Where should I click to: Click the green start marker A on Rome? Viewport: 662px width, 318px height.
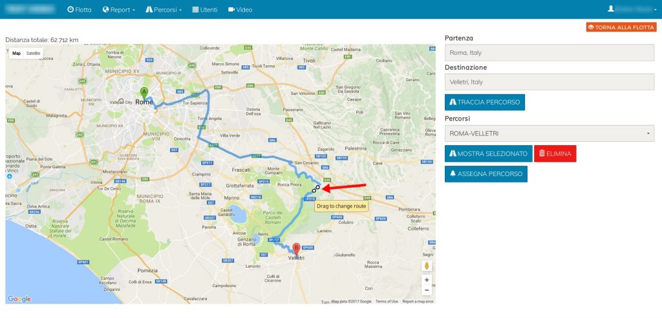point(144,92)
